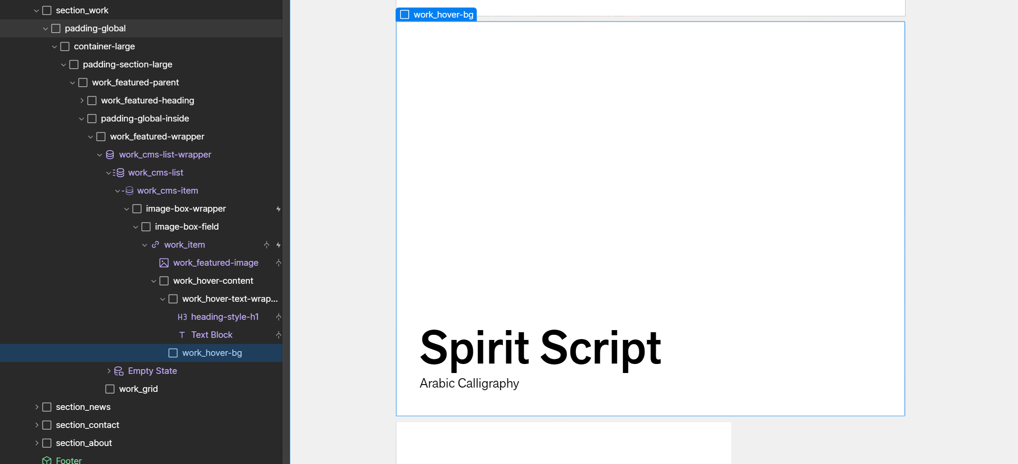Click the binding icon on Text Block row

pos(278,335)
